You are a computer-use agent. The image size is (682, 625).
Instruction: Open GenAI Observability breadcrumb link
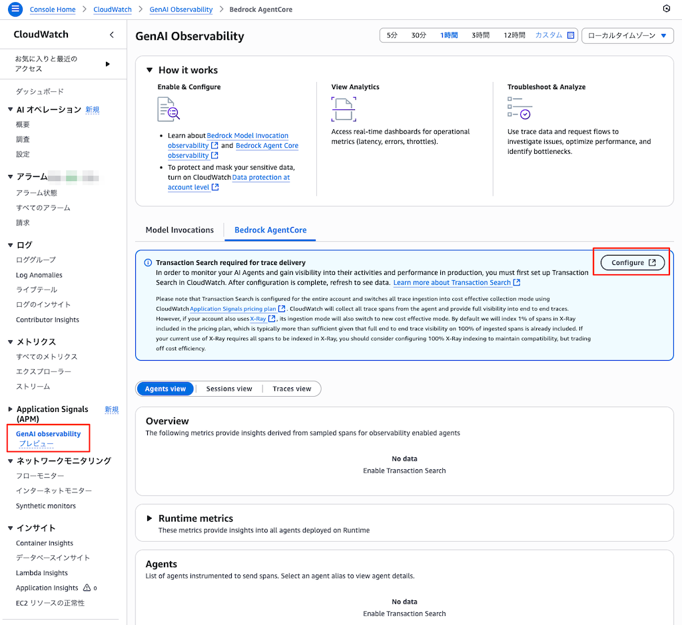pos(181,9)
